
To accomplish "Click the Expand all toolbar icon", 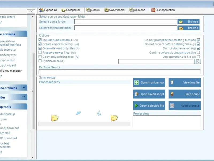I will 41,10.
